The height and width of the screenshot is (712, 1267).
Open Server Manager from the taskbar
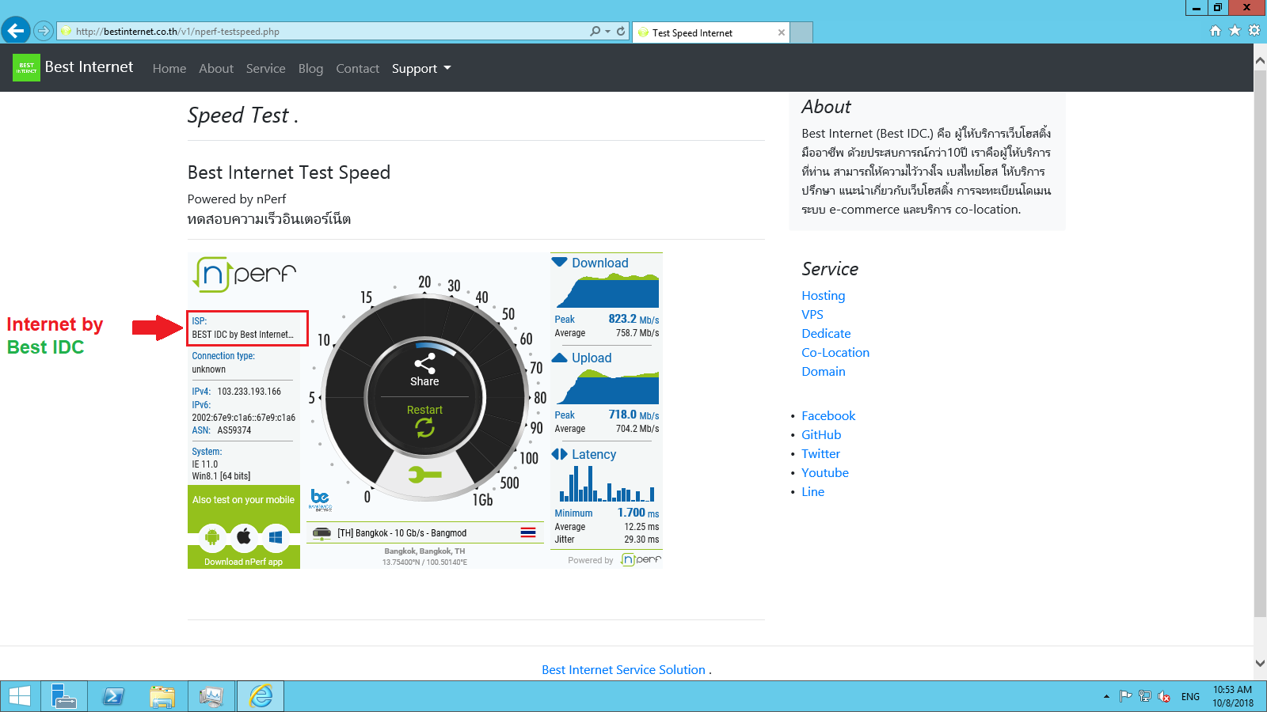pyautogui.click(x=63, y=696)
